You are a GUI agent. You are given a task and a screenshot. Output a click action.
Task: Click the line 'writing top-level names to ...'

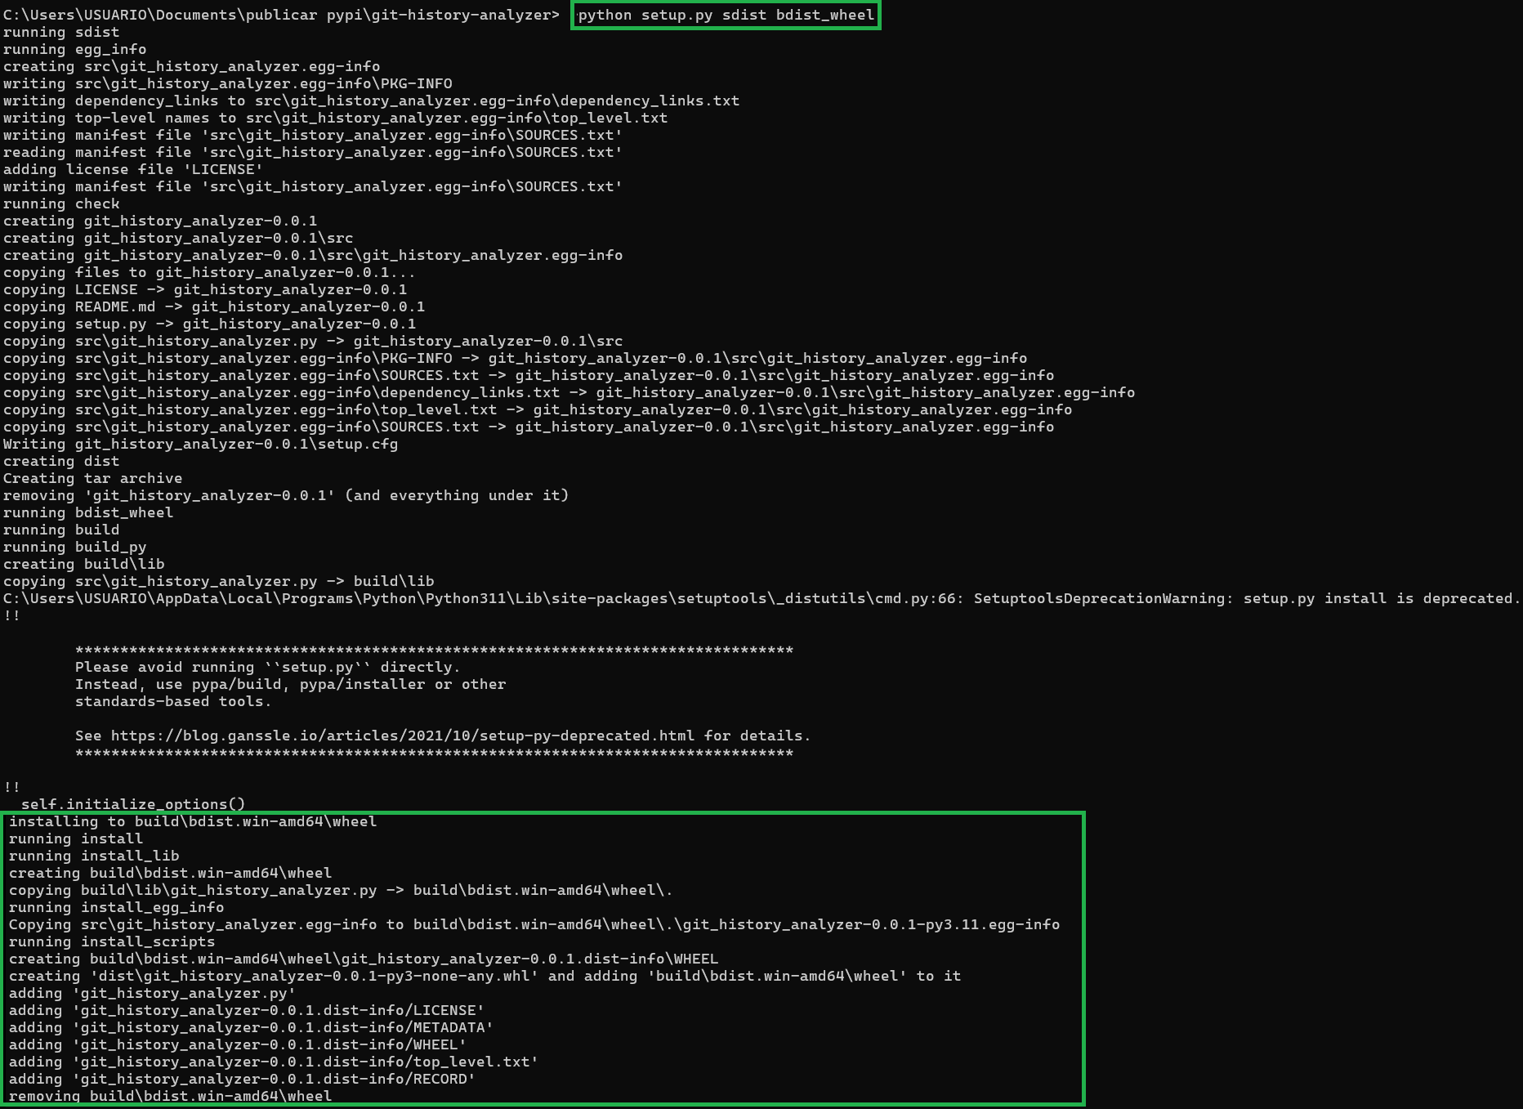coord(336,118)
